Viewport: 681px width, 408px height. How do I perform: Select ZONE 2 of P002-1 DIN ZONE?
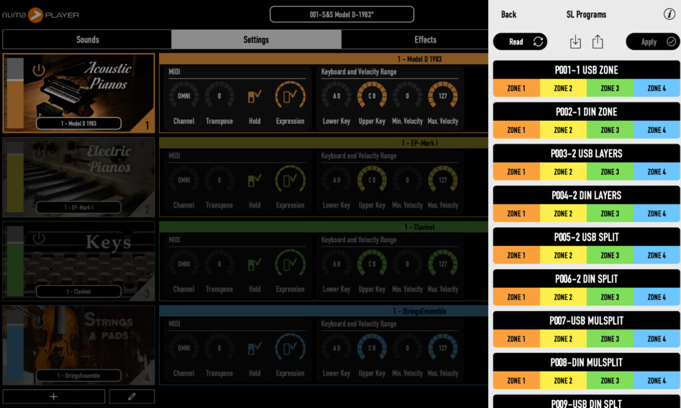tap(563, 130)
